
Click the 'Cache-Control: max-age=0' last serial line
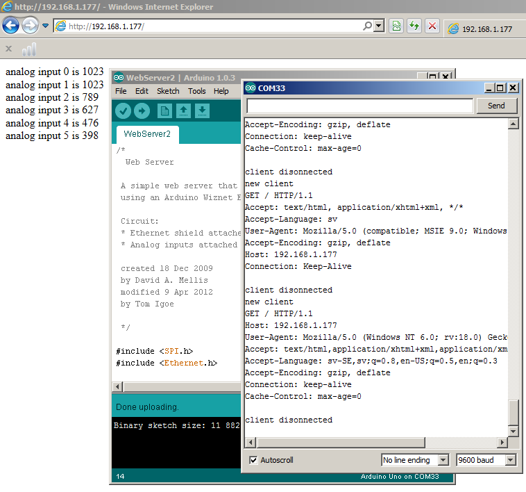tap(303, 396)
